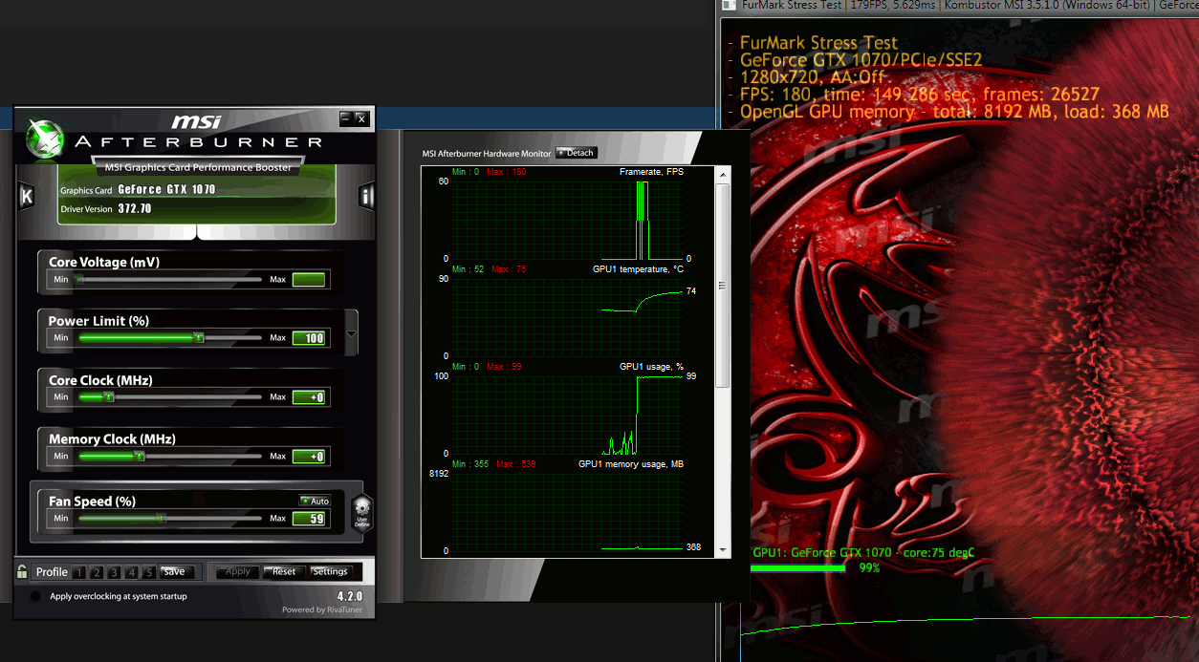Click the FurMark FPS statistics line
1199x662 pixels.
coord(919,95)
